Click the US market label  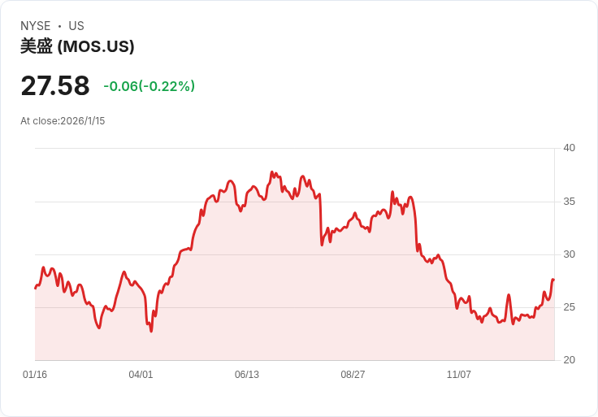pos(76,26)
